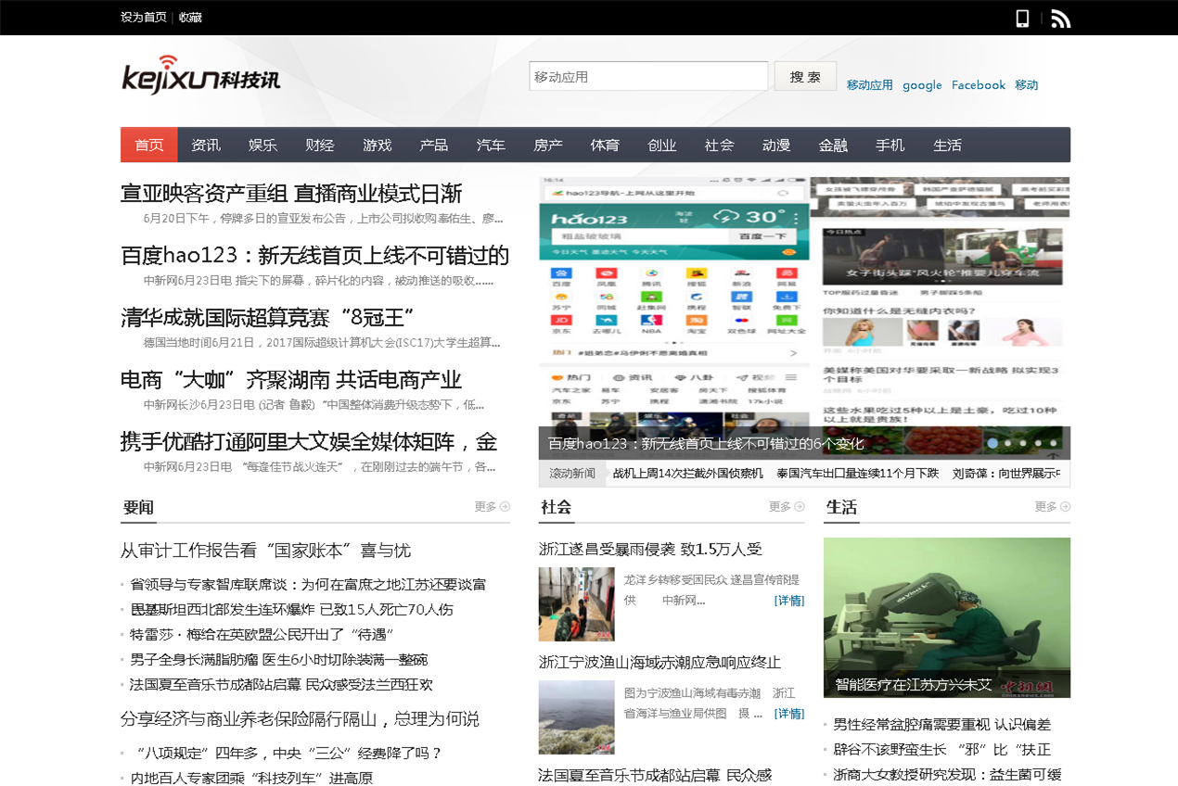
Task: Focus the 移动应用 search input field
Action: tap(648, 76)
